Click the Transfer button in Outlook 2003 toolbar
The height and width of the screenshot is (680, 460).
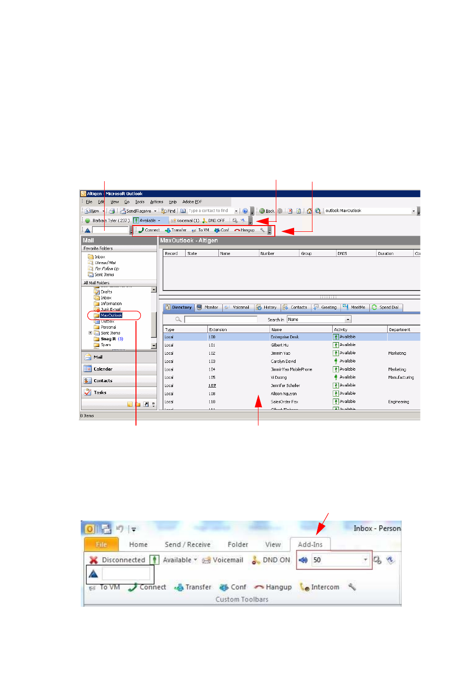pos(176,230)
